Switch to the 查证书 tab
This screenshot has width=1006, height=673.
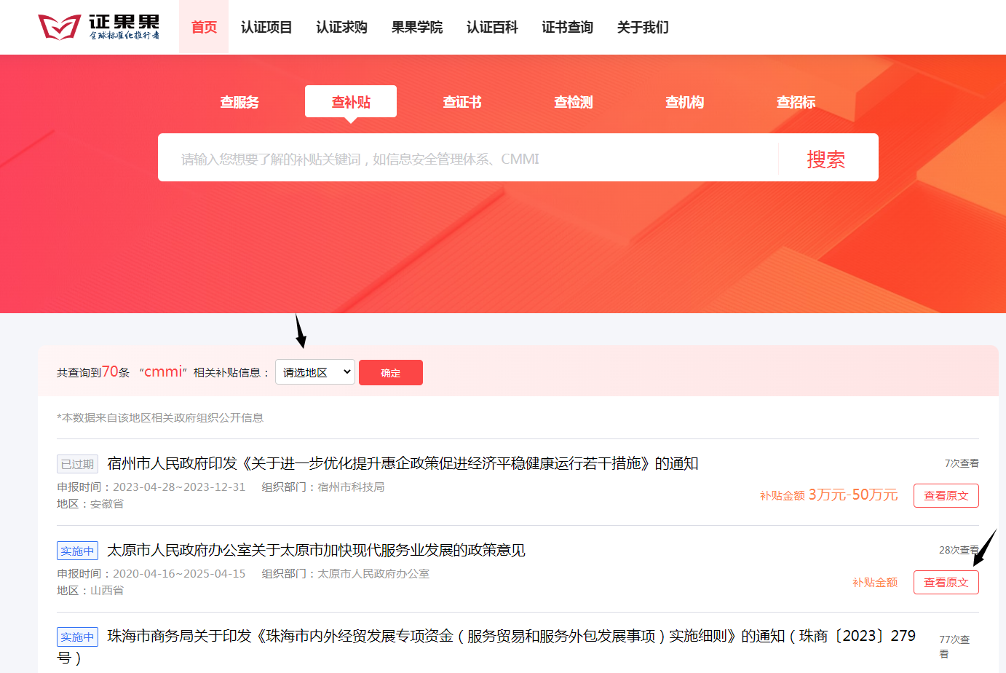462,102
